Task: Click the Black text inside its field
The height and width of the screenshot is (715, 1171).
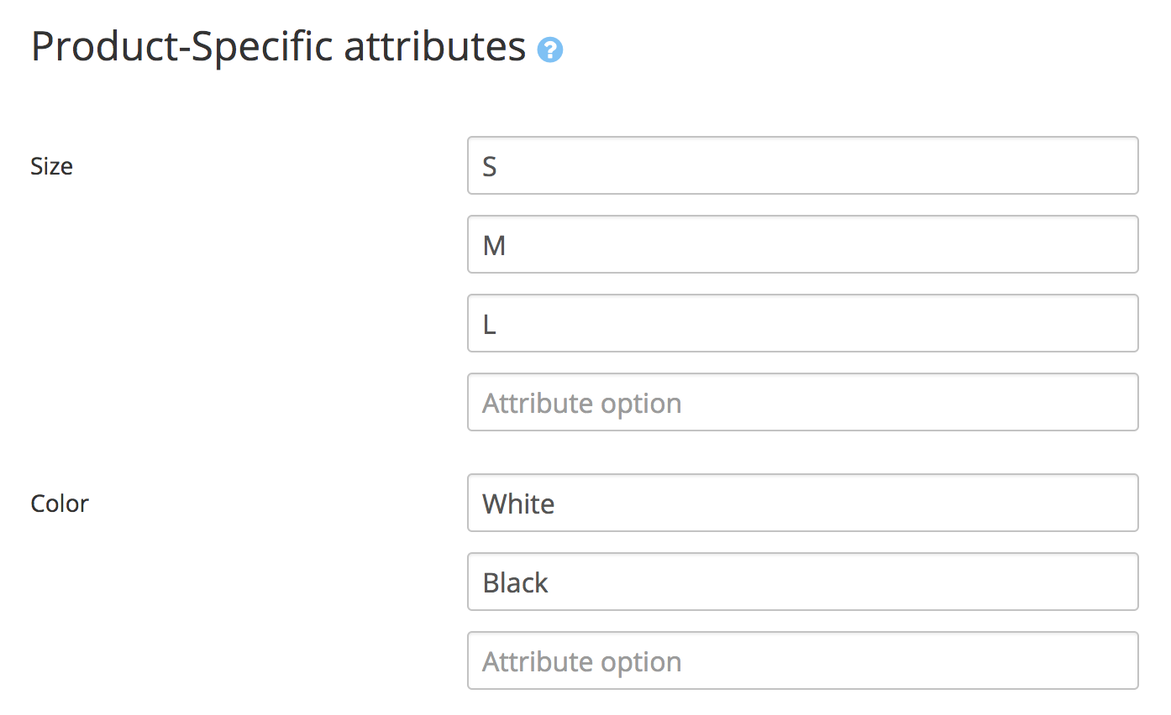Action: [514, 582]
